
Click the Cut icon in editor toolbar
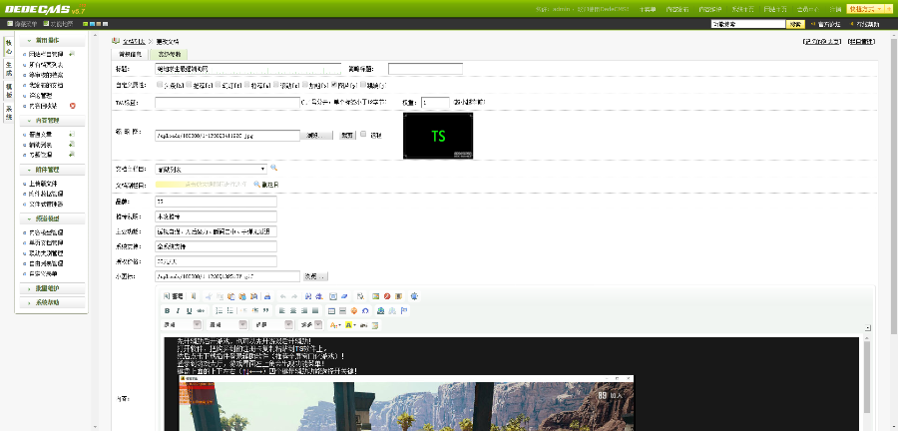[x=210, y=296]
